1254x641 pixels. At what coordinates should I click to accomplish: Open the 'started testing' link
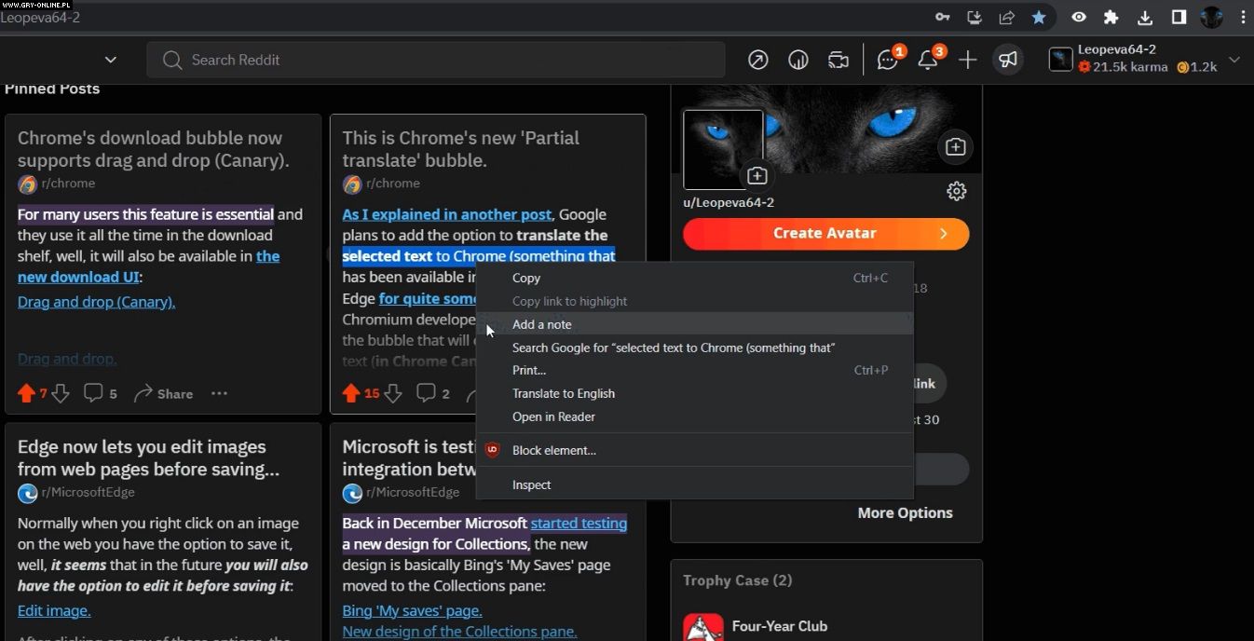(x=579, y=523)
